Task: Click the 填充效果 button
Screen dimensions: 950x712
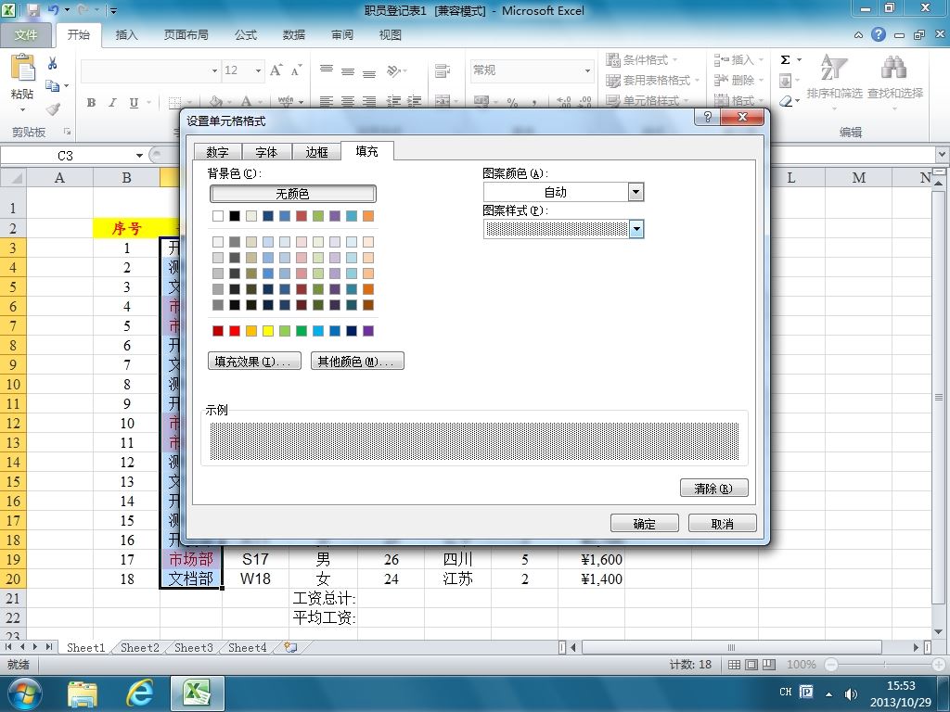Action: (254, 362)
